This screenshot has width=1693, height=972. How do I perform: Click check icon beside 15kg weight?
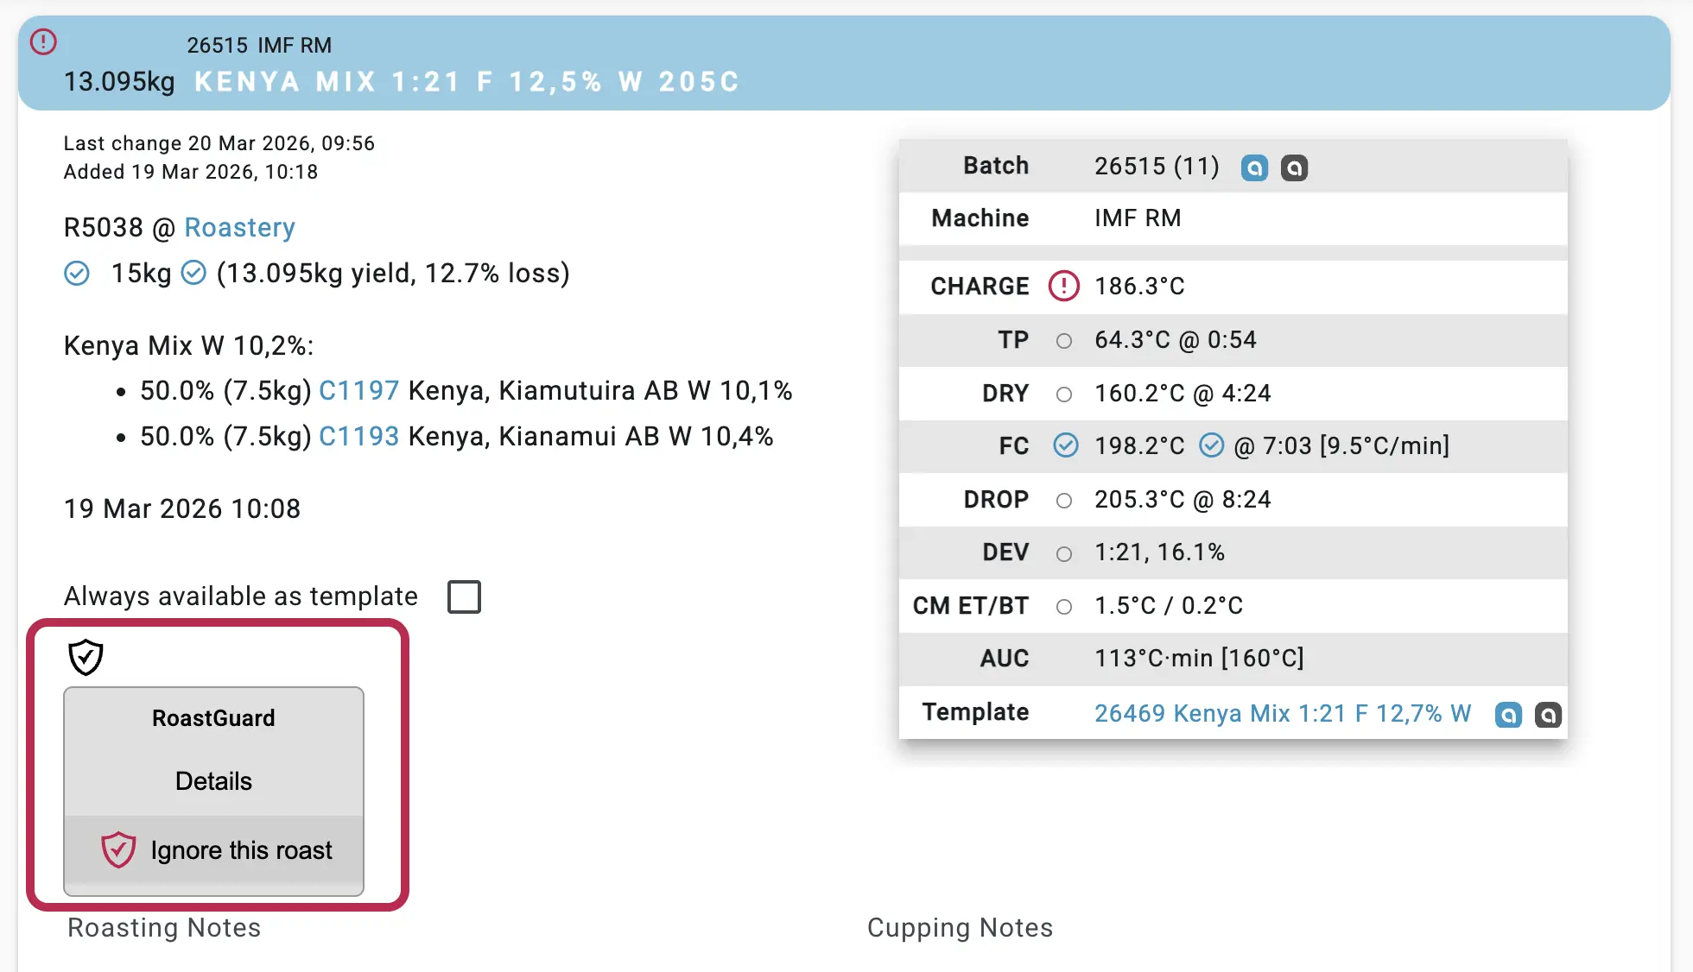click(77, 274)
